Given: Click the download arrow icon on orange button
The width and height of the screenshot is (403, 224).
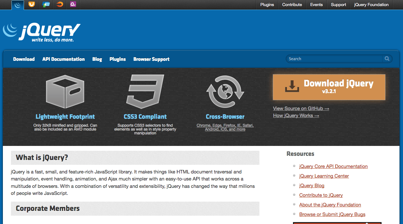Looking at the screenshot, I should click(291, 86).
